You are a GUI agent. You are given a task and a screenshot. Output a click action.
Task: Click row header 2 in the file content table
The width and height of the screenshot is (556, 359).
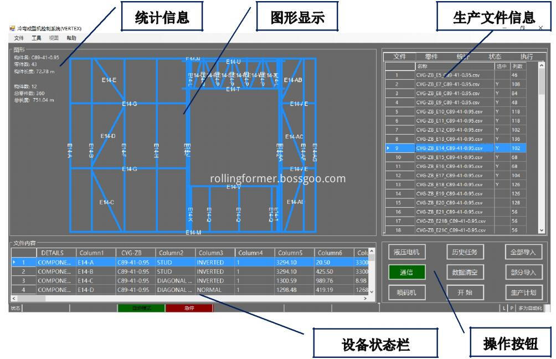click(x=24, y=271)
